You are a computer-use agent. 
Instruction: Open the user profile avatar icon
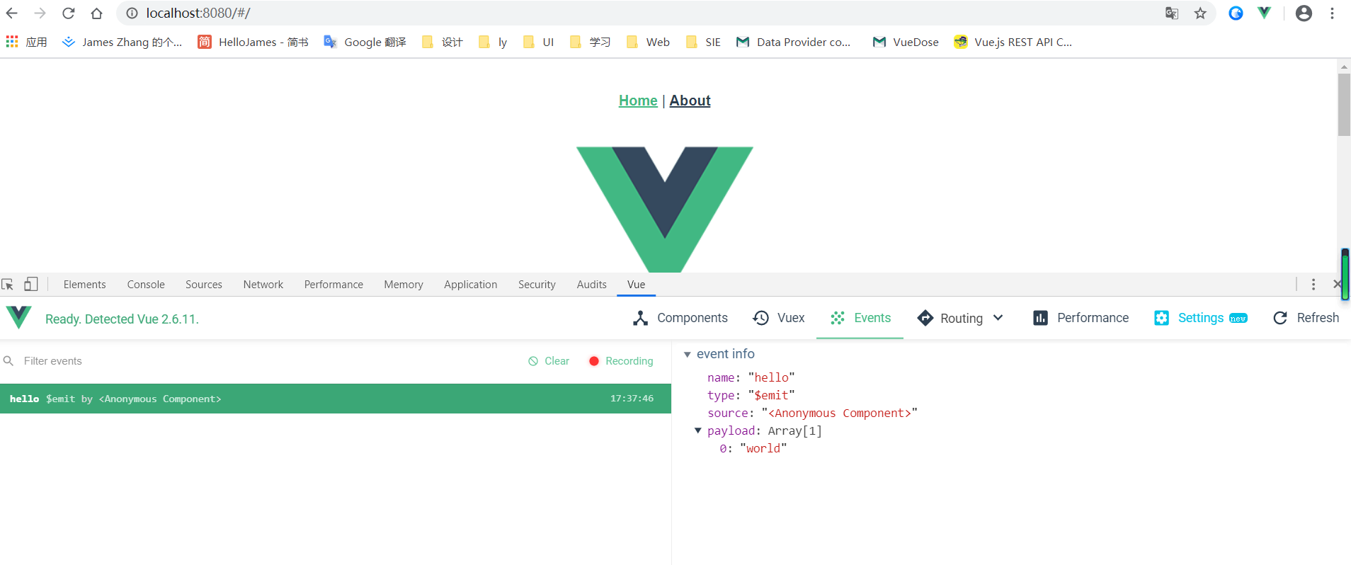point(1304,13)
